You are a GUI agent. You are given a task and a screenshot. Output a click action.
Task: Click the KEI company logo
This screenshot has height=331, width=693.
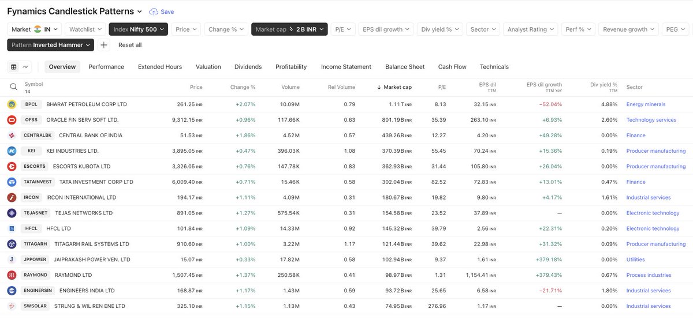point(12,151)
